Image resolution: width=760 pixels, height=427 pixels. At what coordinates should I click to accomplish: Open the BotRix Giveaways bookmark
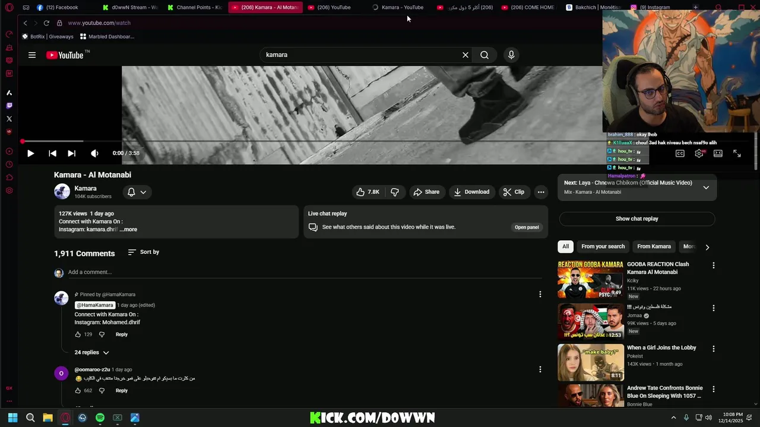tap(47, 37)
